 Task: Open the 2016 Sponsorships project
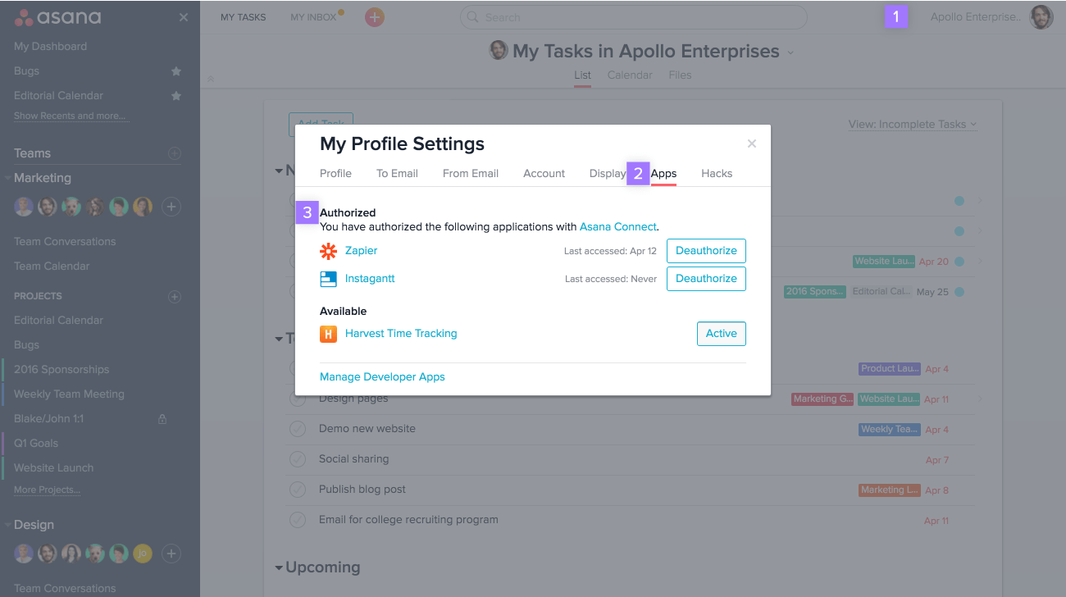pyautogui.click(x=61, y=370)
